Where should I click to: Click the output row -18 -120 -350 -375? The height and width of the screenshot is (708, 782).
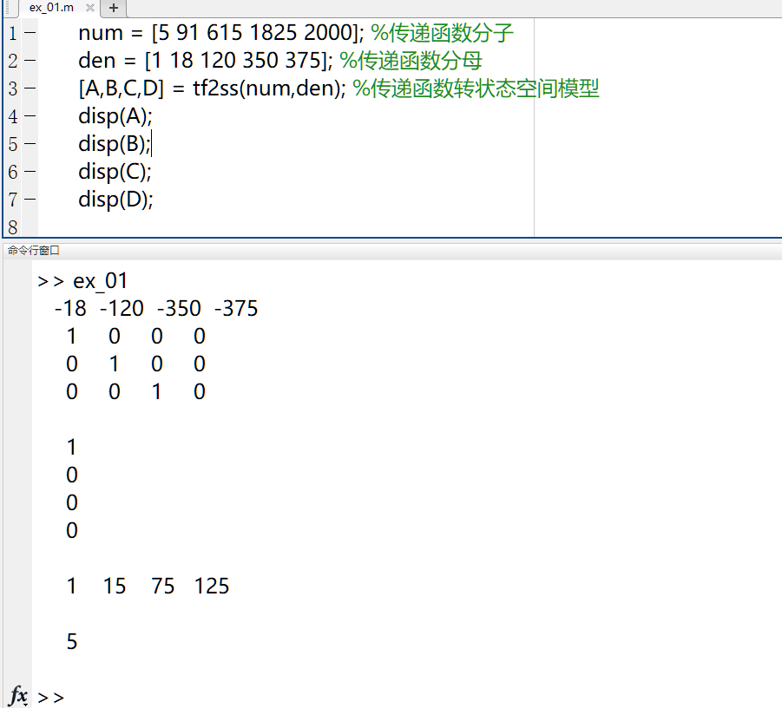pos(156,309)
